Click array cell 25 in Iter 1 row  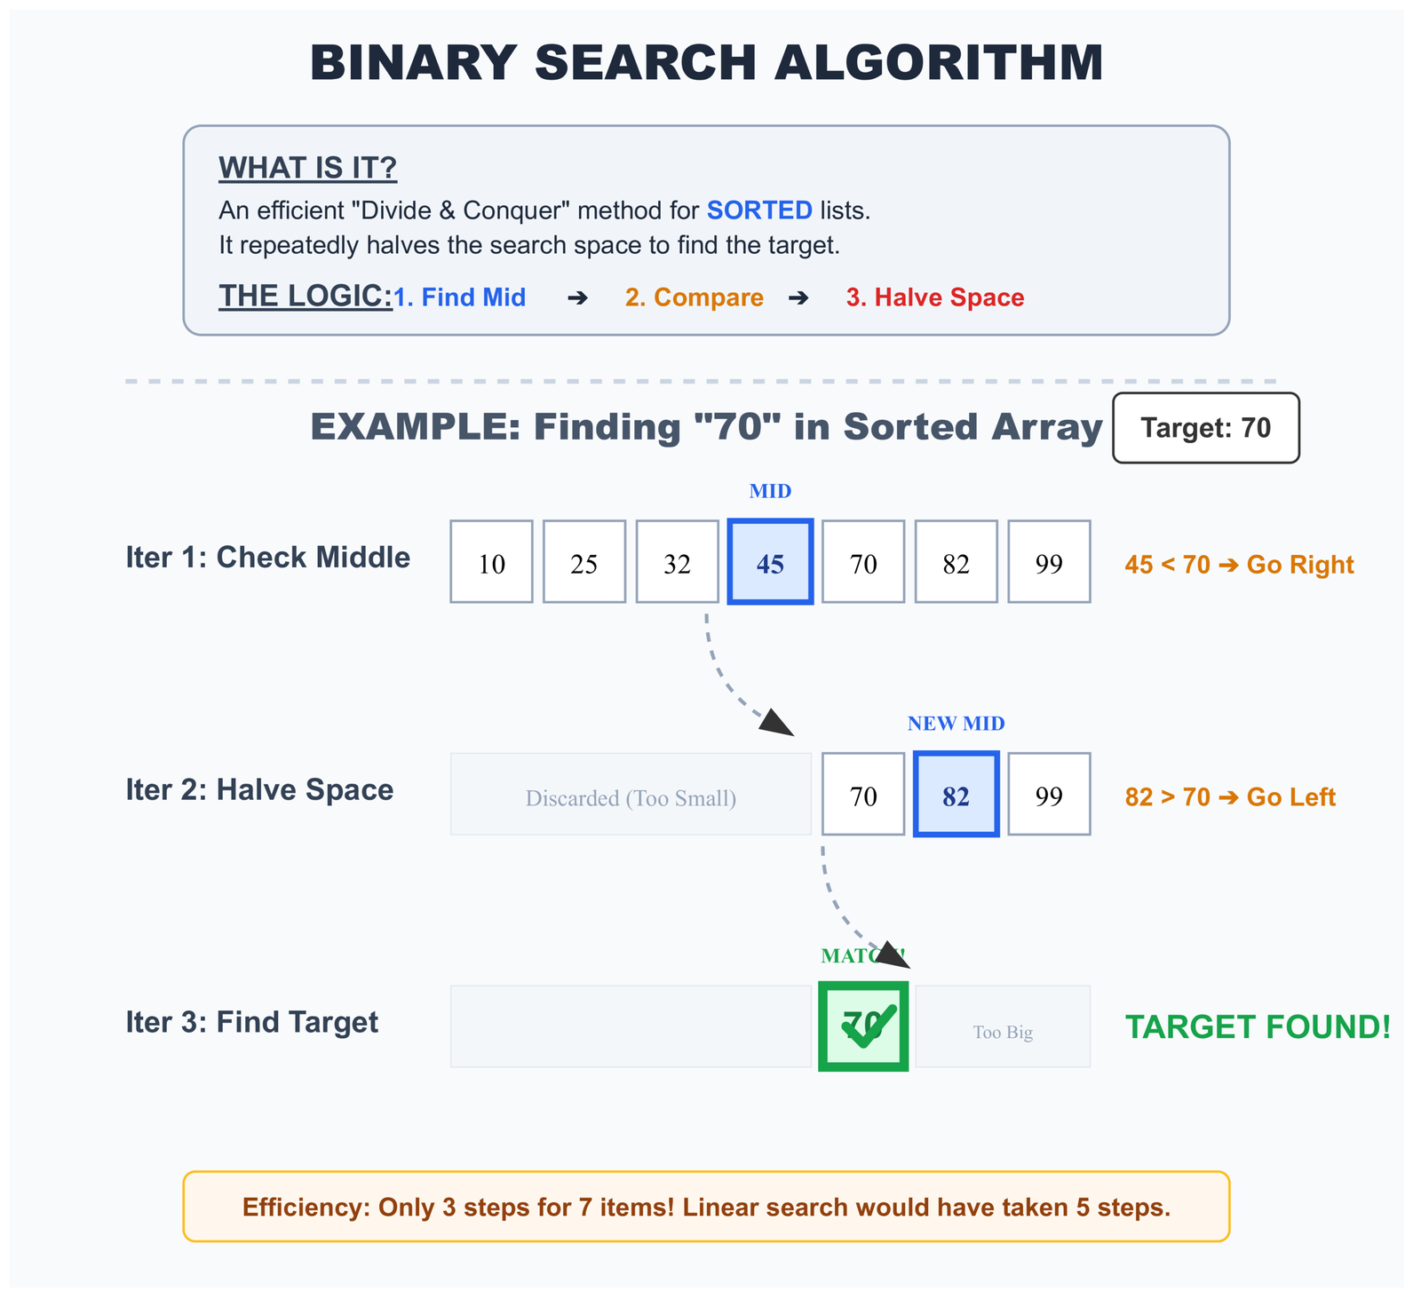584,562
